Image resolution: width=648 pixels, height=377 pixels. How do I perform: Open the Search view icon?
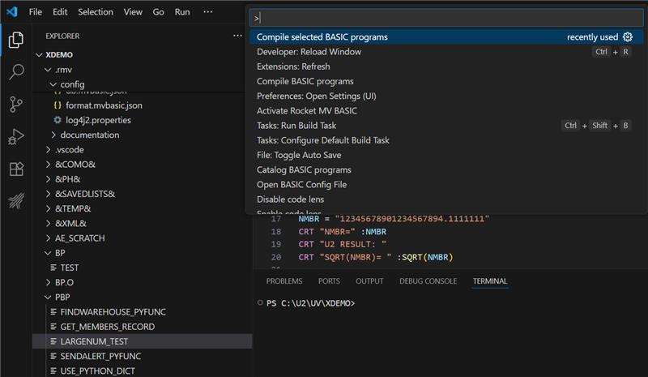coord(15,72)
